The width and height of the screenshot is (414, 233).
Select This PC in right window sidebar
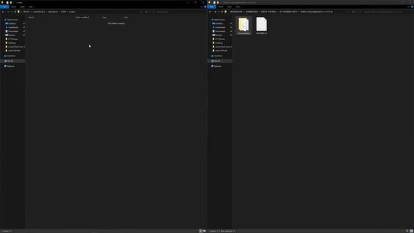tap(217, 61)
